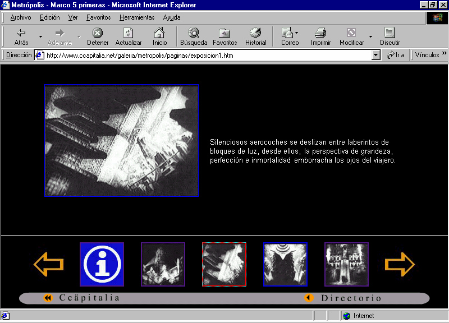Open the Herramientas menu
Image resolution: width=449 pixels, height=323 pixels.
point(137,17)
